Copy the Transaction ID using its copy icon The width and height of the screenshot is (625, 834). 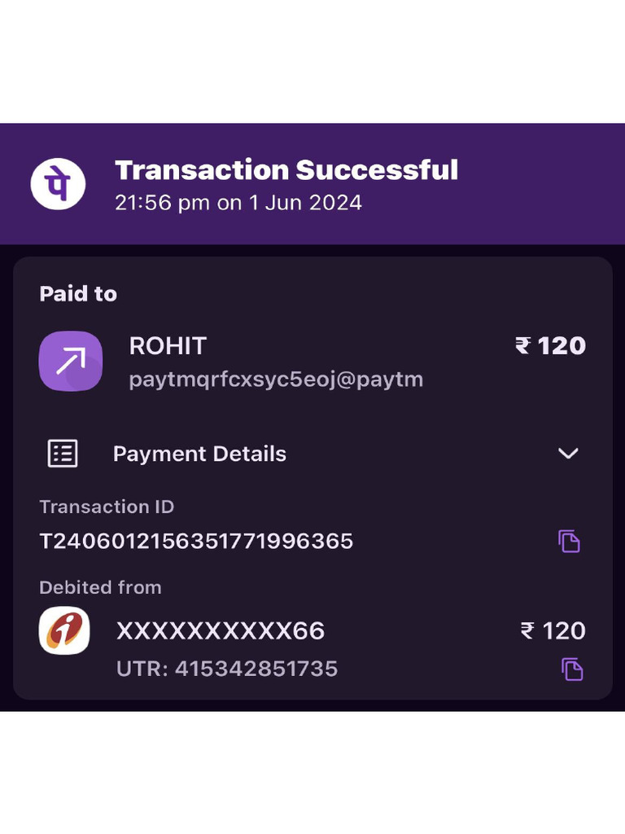[x=569, y=541]
